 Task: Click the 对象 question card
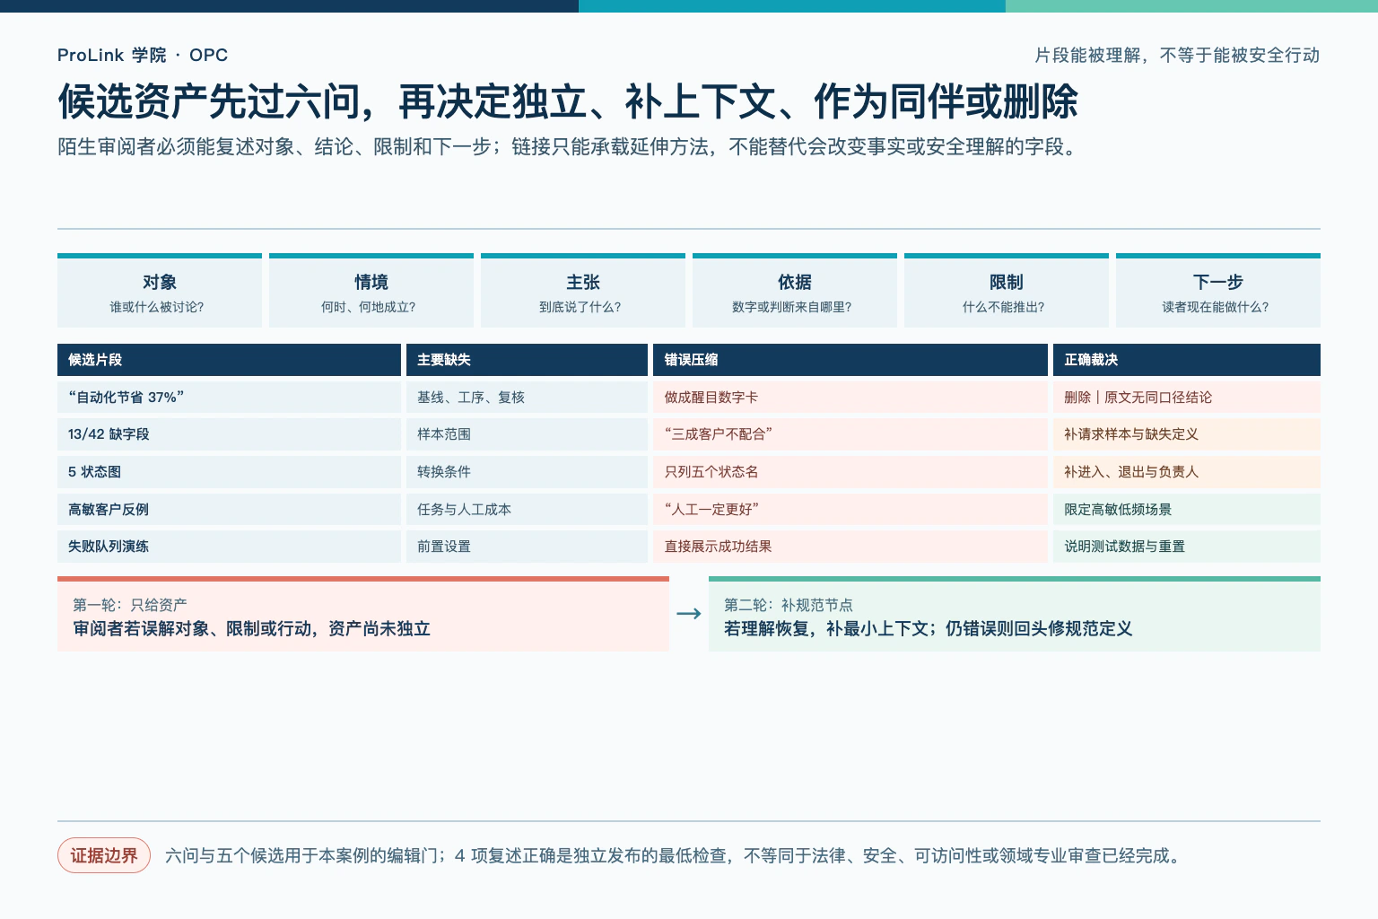160,291
